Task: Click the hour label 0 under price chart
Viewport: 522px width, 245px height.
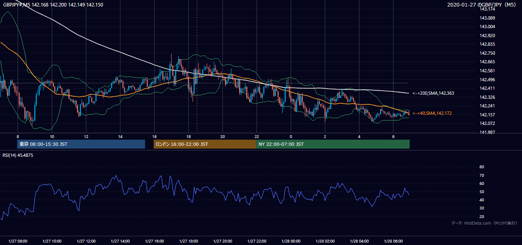Action: point(291,136)
